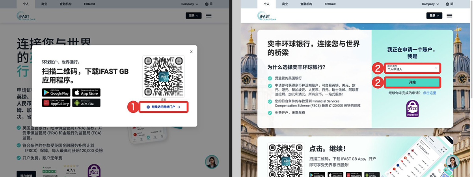Click the 继续您未完成的申请? text
Viewport: 473px width, 177px height.
(x=404, y=93)
